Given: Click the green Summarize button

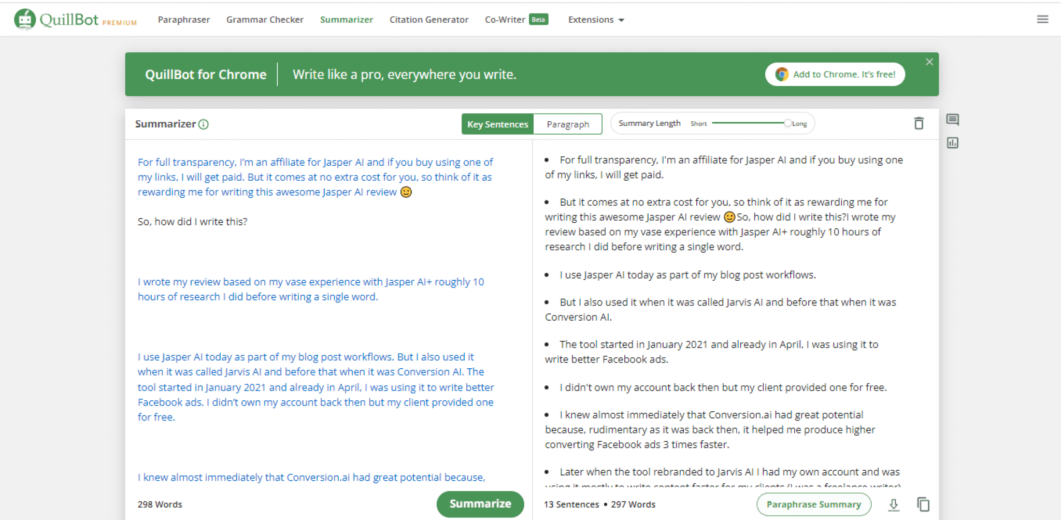Looking at the screenshot, I should pyautogui.click(x=480, y=504).
